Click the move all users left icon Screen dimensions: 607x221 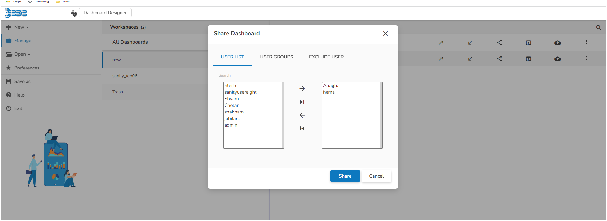(x=302, y=128)
